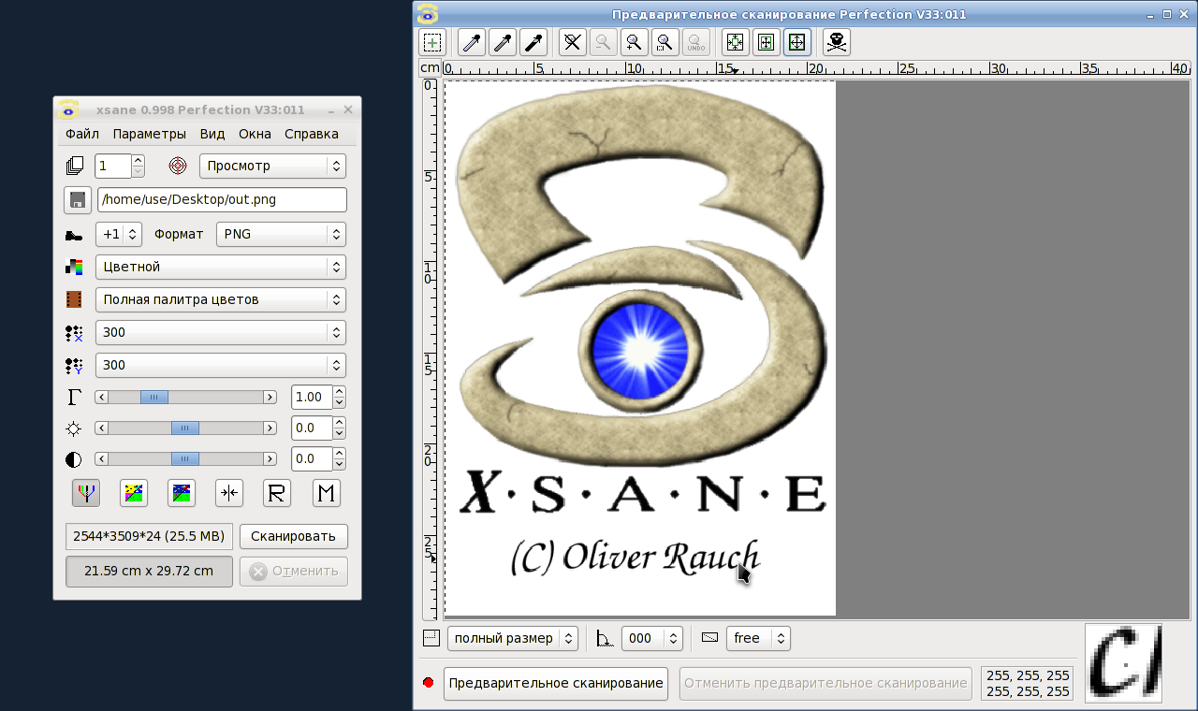Image resolution: width=1198 pixels, height=711 pixels.
Task: Open the PNG format dropdown
Action: point(281,234)
